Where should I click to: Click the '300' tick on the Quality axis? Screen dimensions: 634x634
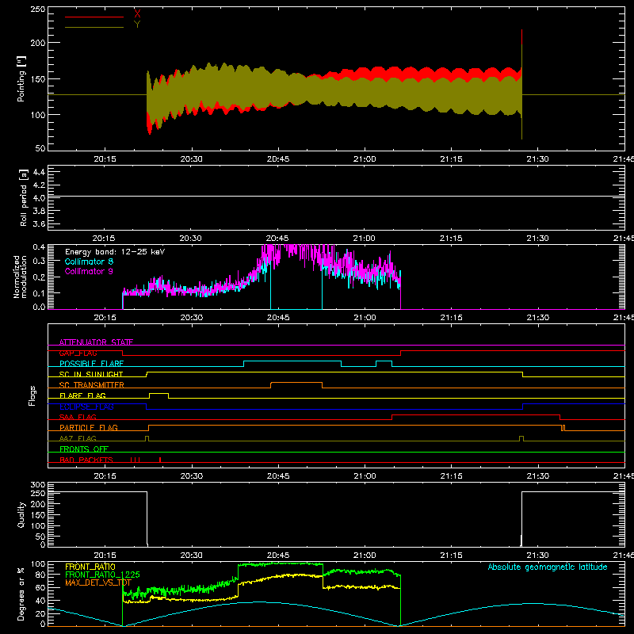pos(38,485)
